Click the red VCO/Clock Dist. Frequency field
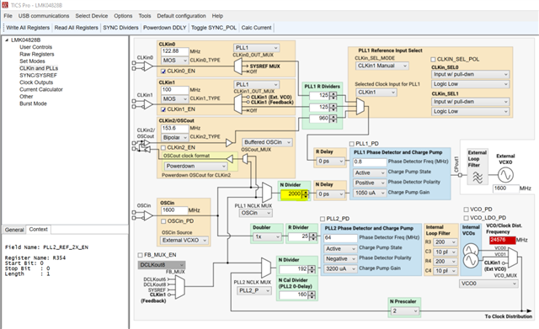Image resolution: width=539 pixels, height=329 pixels. coord(502,240)
